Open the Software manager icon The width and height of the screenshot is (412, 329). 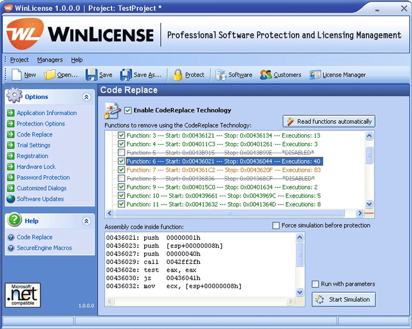coord(220,75)
